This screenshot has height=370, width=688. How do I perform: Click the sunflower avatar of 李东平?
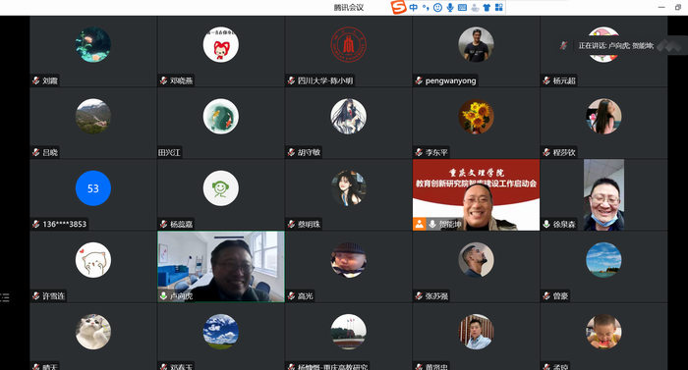pos(476,116)
